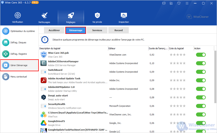Sort by Durée de l'amorçage column
This screenshot has width=217, height=133.
(x=158, y=48)
